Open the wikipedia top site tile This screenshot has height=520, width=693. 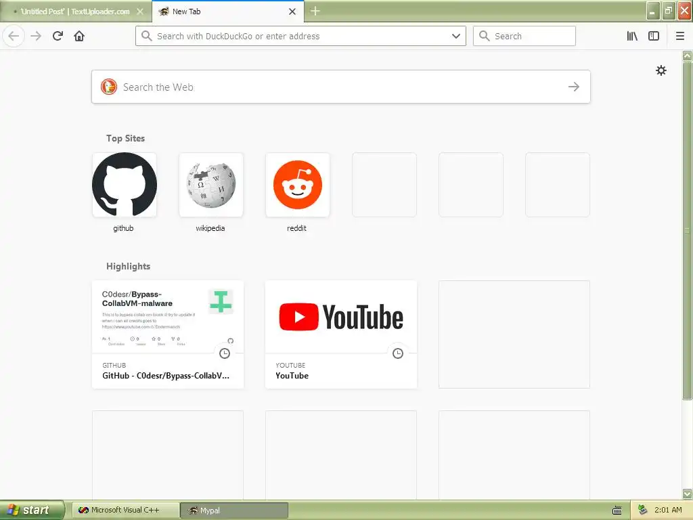click(211, 185)
